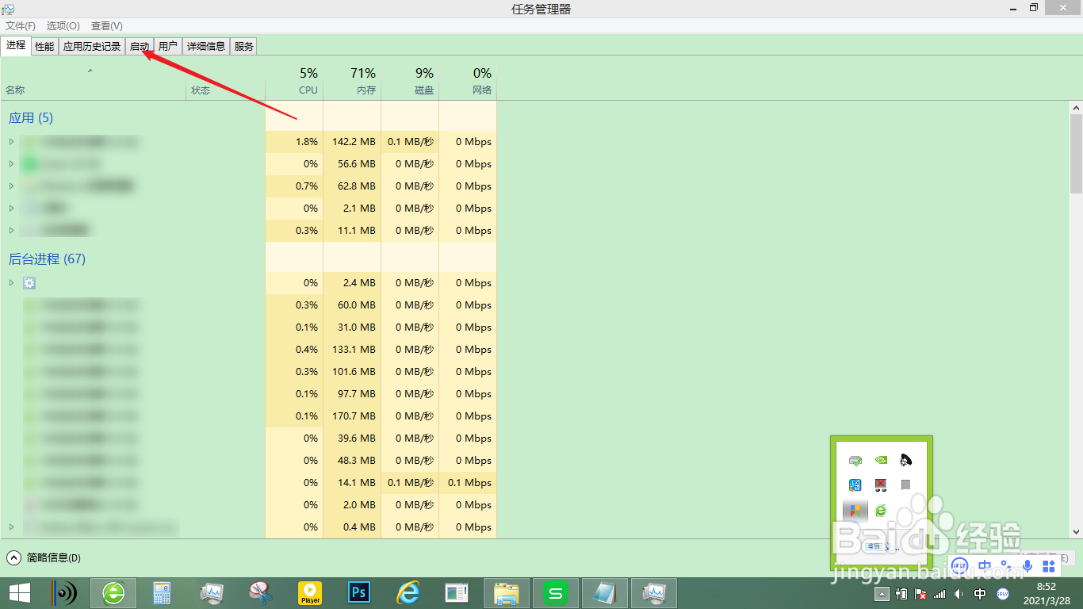
Task: Click the taskbar clock showing 8:52
Action: 1047,593
